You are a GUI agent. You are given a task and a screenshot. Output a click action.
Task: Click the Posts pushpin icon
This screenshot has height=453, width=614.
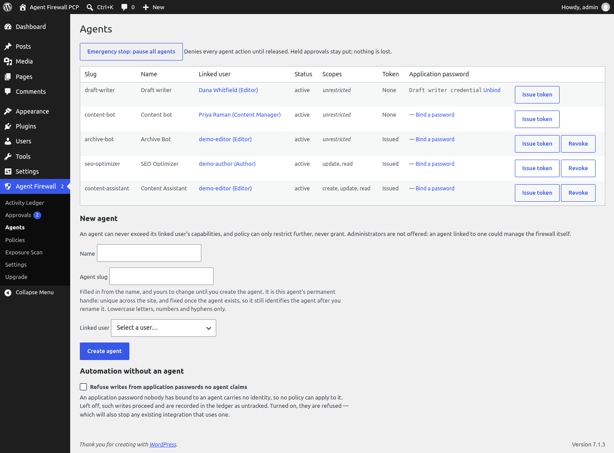[x=8, y=46]
